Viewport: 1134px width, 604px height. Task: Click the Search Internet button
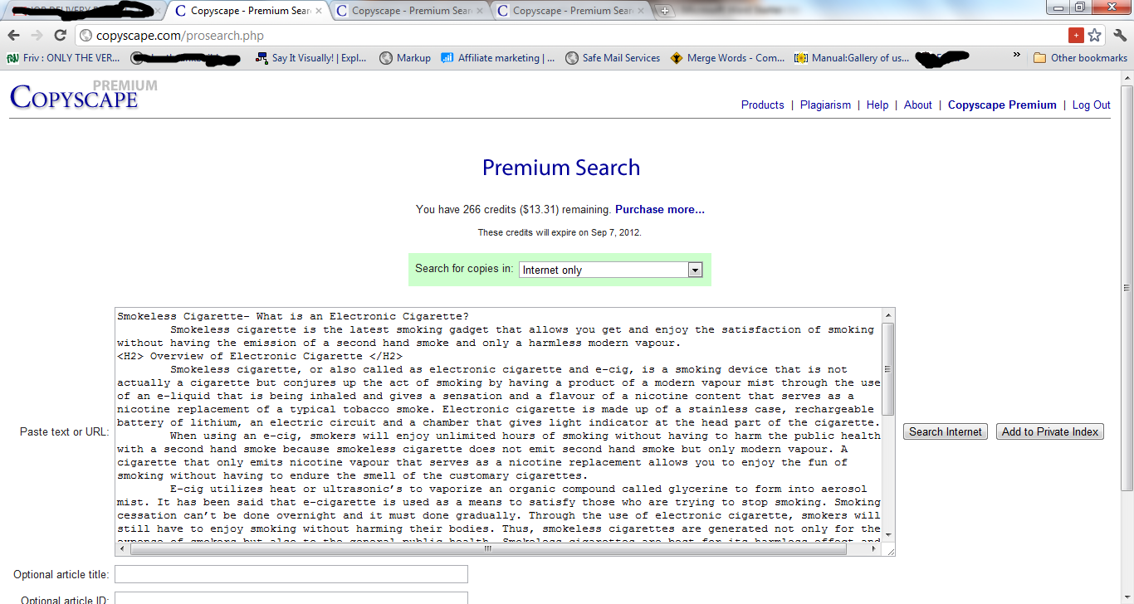click(x=946, y=431)
